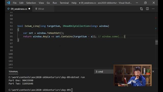
Task: Open the Run menu
Action: [55, 3]
